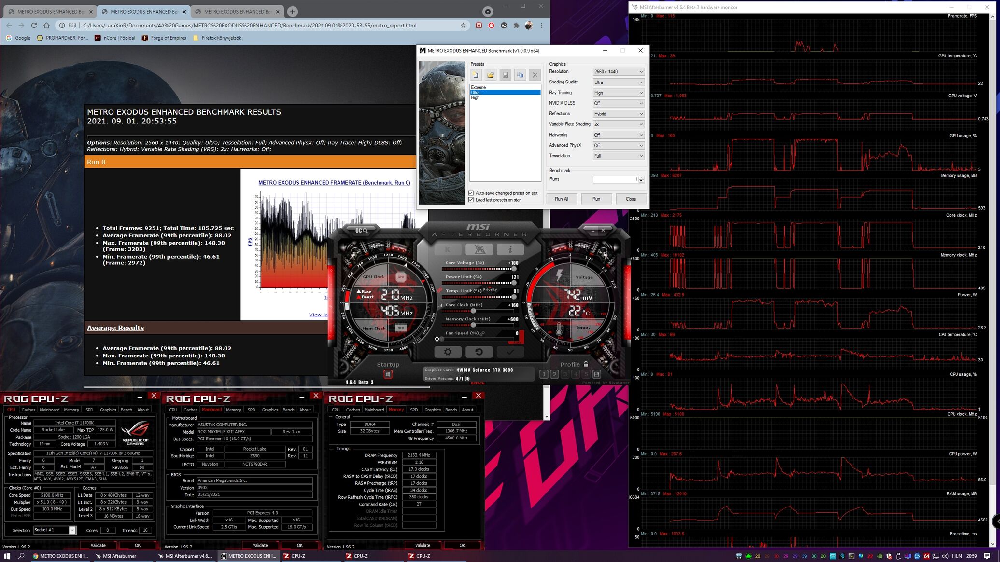1000x562 pixels.
Task: Click save preset disk icon
Action: click(505, 75)
